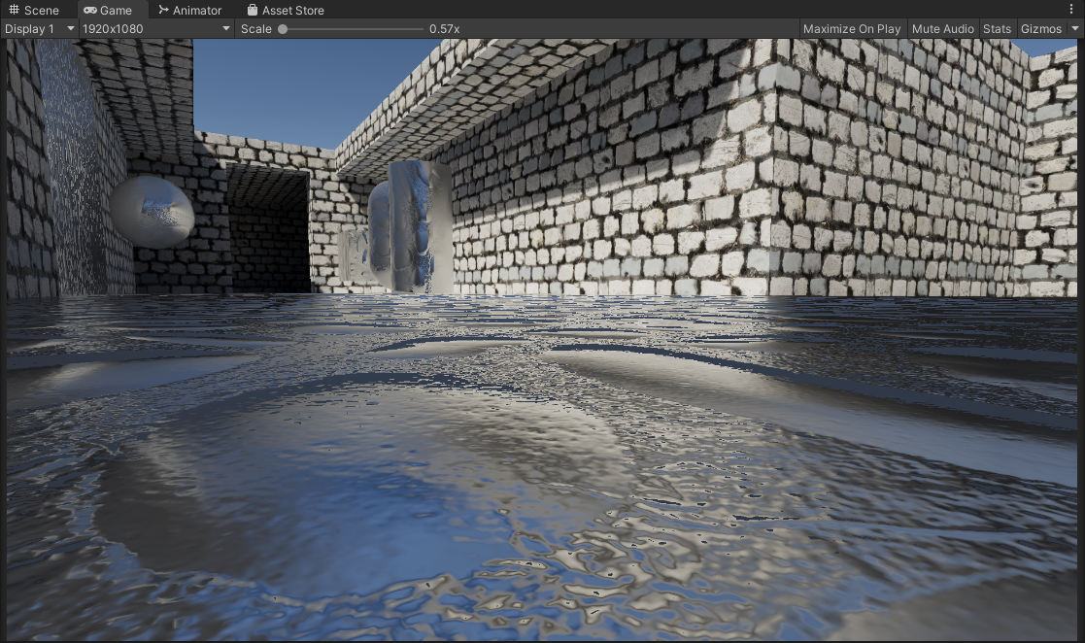Toggle Maximize On Play
The height and width of the screenshot is (643, 1085).
(851, 29)
